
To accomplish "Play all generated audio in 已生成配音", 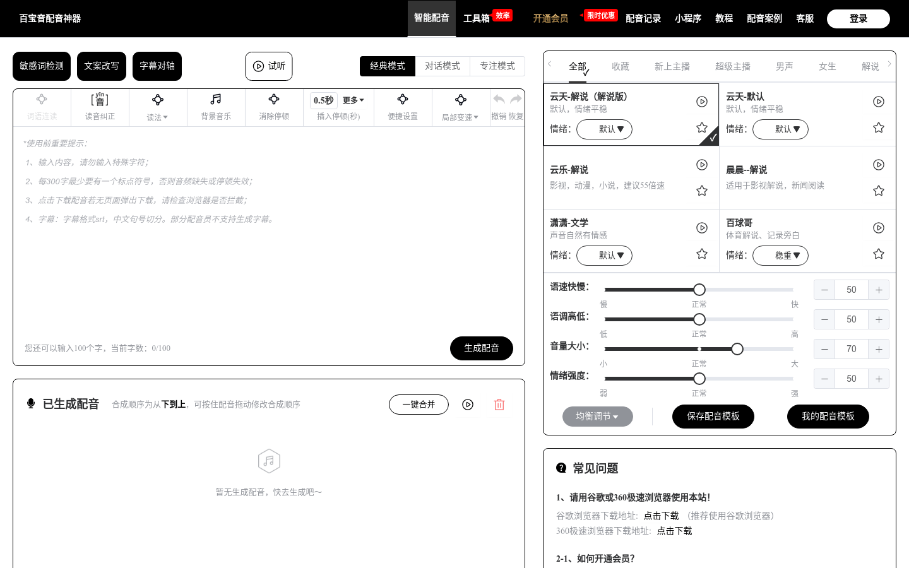I will tap(468, 405).
